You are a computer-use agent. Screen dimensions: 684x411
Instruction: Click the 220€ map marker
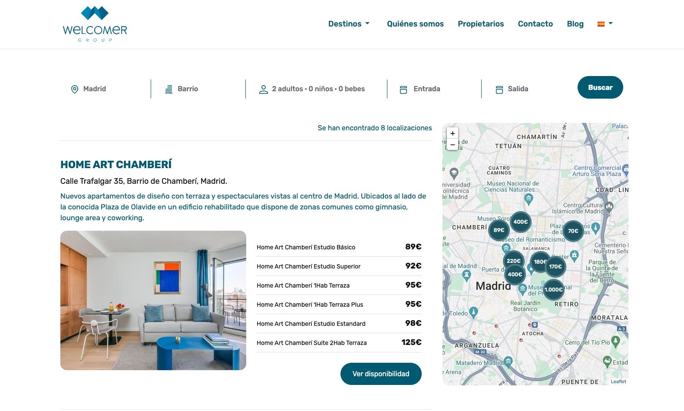click(x=513, y=261)
